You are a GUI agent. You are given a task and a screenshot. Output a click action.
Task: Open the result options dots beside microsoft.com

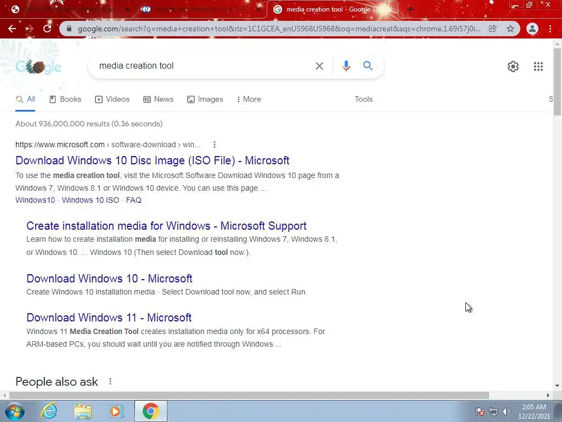(215, 145)
